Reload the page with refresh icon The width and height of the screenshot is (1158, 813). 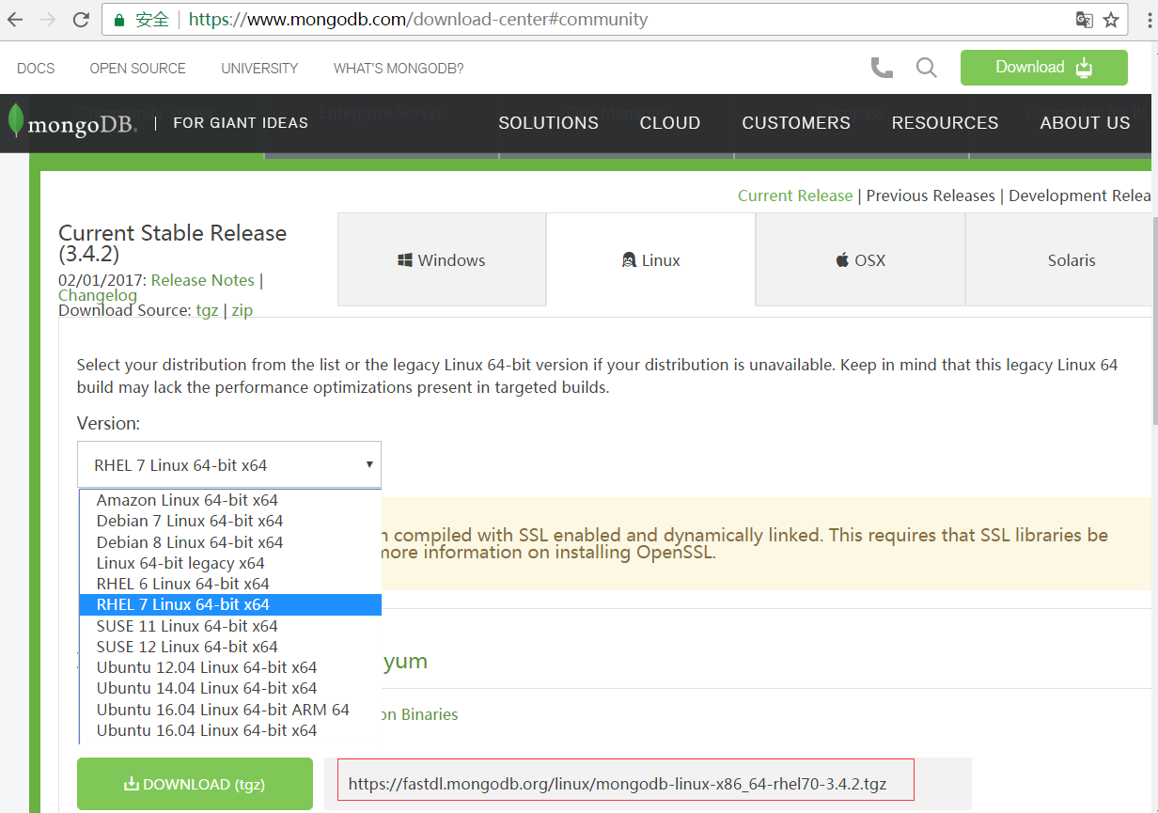(81, 20)
